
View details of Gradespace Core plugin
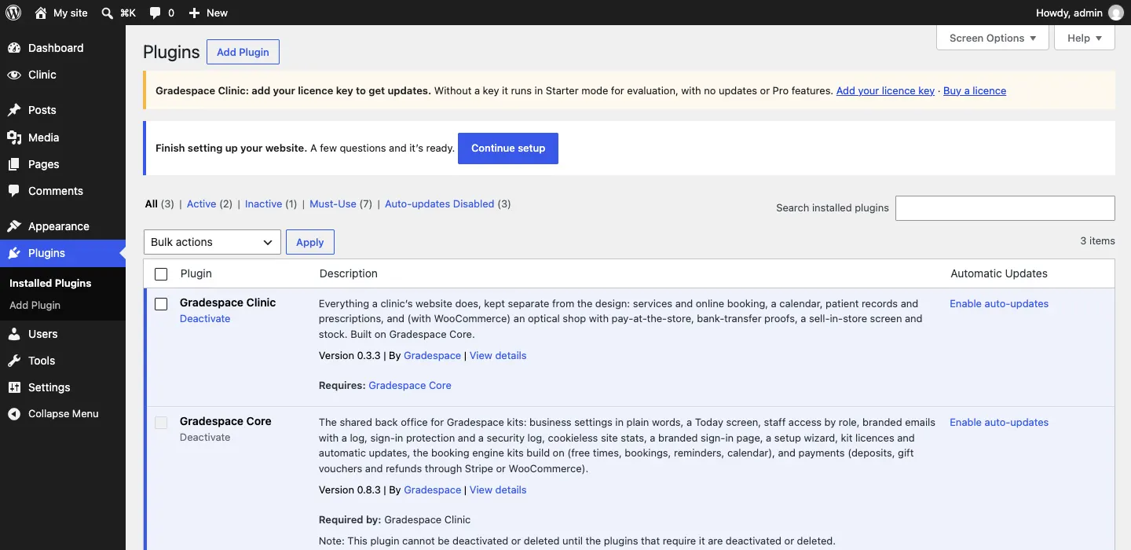click(498, 489)
